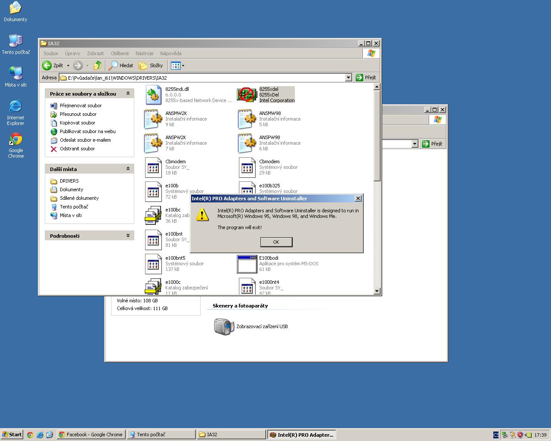This screenshot has height=441, width=551.
Task: Select the 8255indi.dll file icon
Action: [x=153, y=95]
